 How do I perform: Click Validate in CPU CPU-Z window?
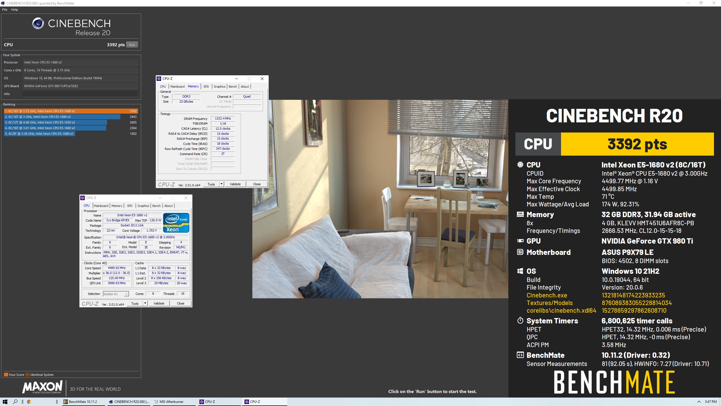[x=159, y=303]
